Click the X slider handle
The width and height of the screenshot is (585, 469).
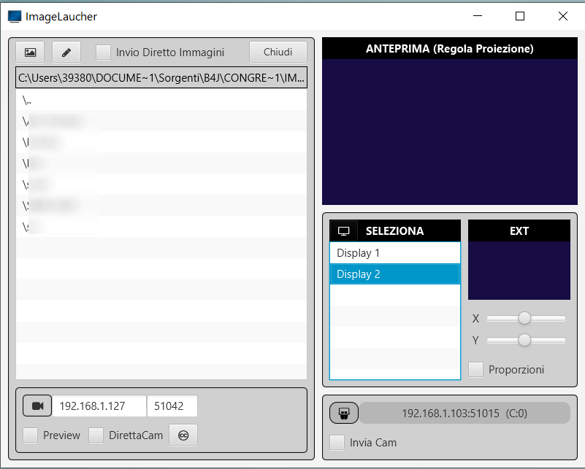click(524, 318)
